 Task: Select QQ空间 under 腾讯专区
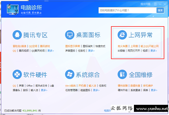[33, 46]
